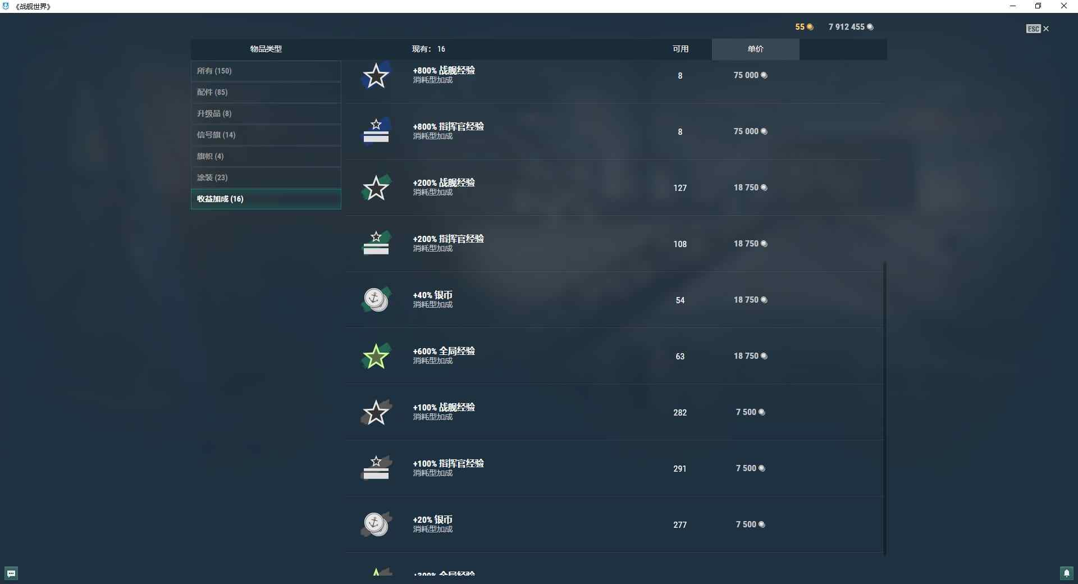Click the +200% 战舰经验 star icon
Viewport: 1078px width, 584px height.
(376, 188)
